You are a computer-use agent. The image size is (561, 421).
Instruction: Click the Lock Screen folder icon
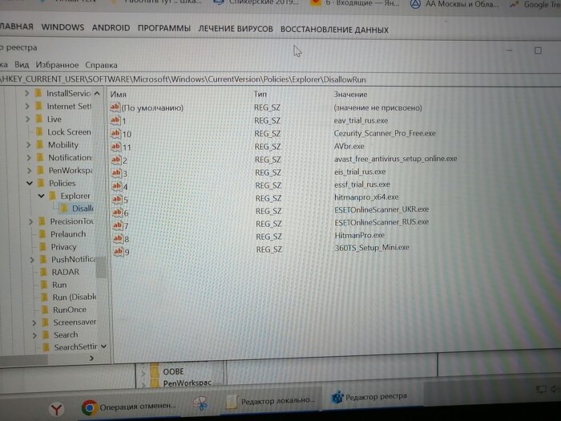(40, 132)
